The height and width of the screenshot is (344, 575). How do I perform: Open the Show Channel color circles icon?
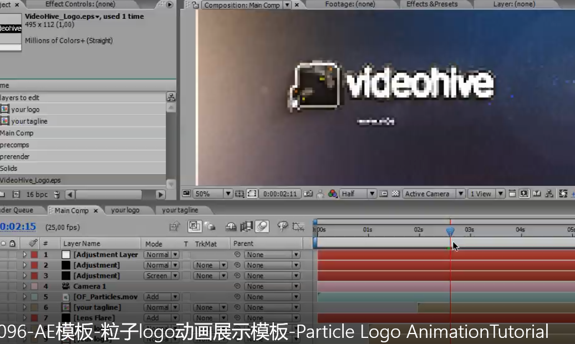point(333,194)
